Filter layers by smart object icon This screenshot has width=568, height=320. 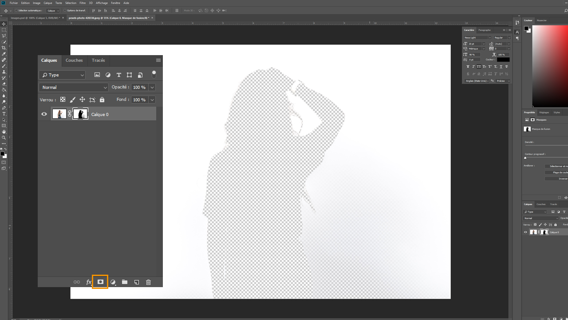tap(140, 75)
